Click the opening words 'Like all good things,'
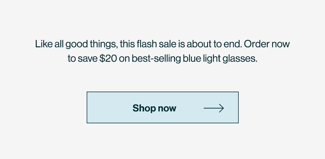Image resolution: width=325 pixels, height=159 pixels. (77, 44)
